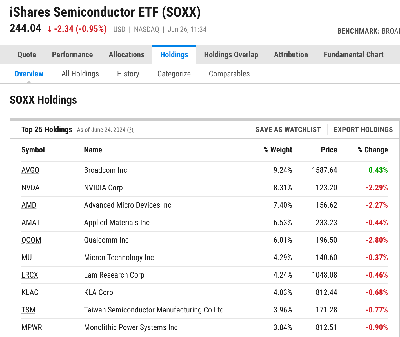Open the Allocations tab
The height and width of the screenshot is (337, 400).
tap(126, 55)
